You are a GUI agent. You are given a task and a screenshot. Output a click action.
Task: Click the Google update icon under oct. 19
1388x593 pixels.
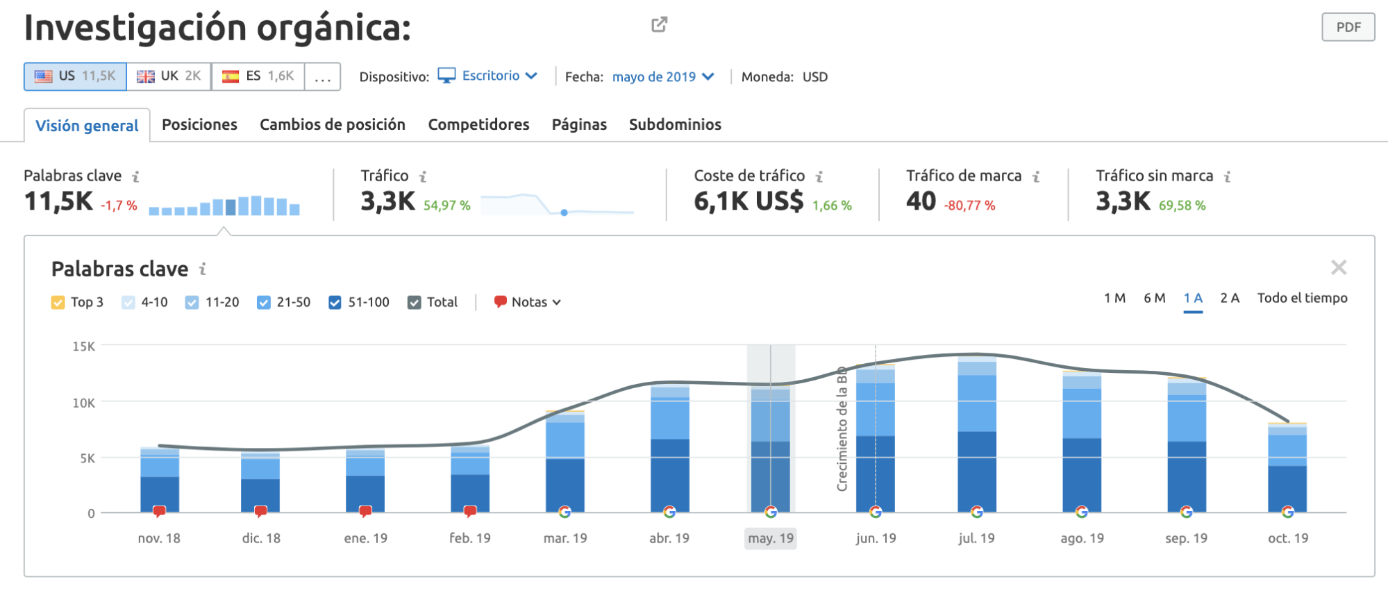[1288, 512]
